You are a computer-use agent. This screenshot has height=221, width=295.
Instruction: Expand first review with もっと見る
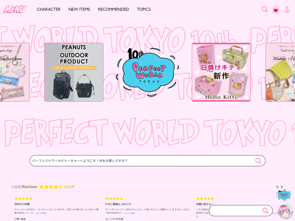point(41,213)
